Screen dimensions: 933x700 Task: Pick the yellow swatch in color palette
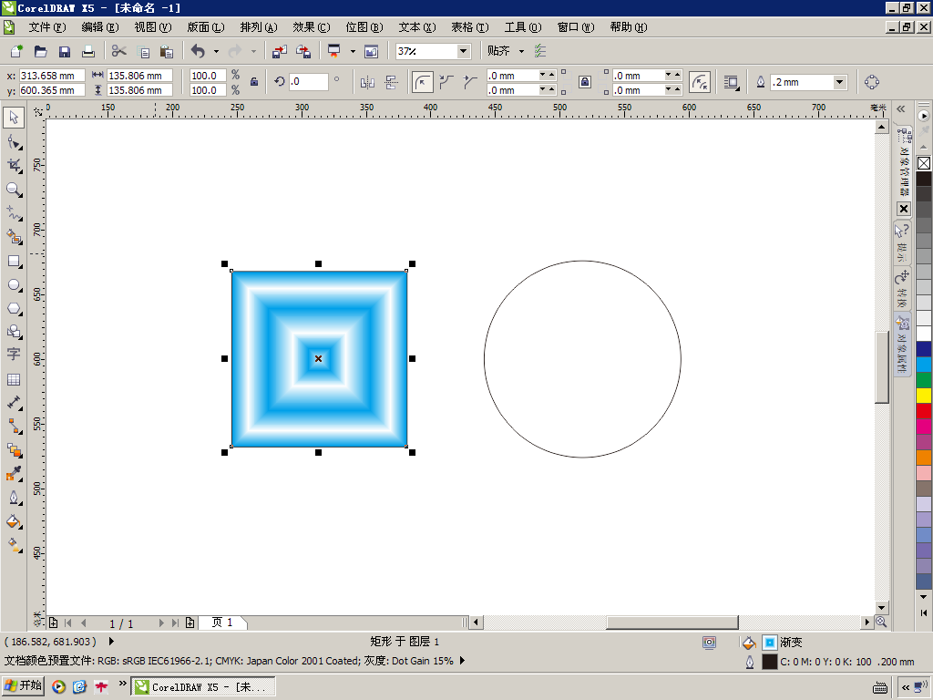point(924,395)
